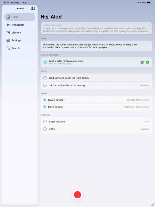Open the Transcripts section
Viewport: 155px width, 207px height.
(20, 25)
